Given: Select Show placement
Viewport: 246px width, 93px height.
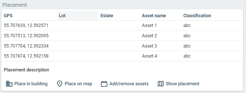Looking at the screenshot, I should click(x=179, y=84).
